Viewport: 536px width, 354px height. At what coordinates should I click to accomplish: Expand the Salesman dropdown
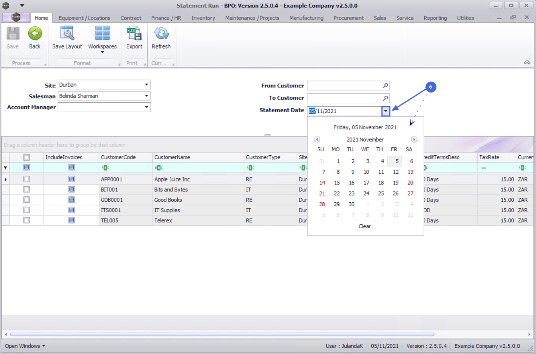pos(146,96)
